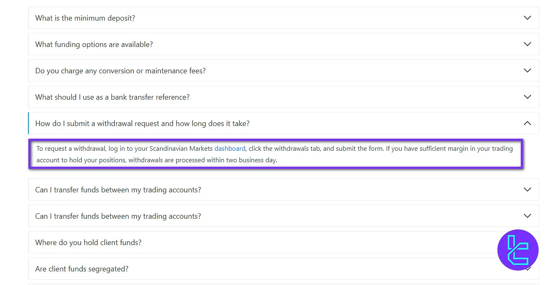Expand "What is the minimum deposit?" question

pyautogui.click(x=85, y=18)
